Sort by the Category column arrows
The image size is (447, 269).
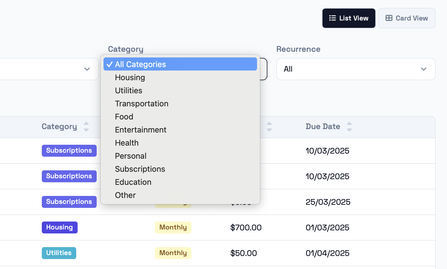click(86, 127)
